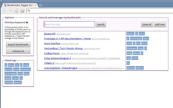Click the stackoverflow.com URL text
The image size is (173, 108).
(x=70, y=44)
